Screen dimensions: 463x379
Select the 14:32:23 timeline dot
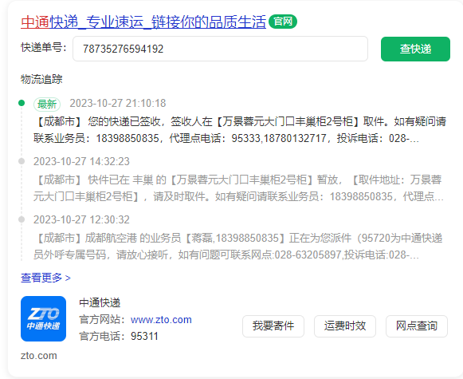click(22, 161)
